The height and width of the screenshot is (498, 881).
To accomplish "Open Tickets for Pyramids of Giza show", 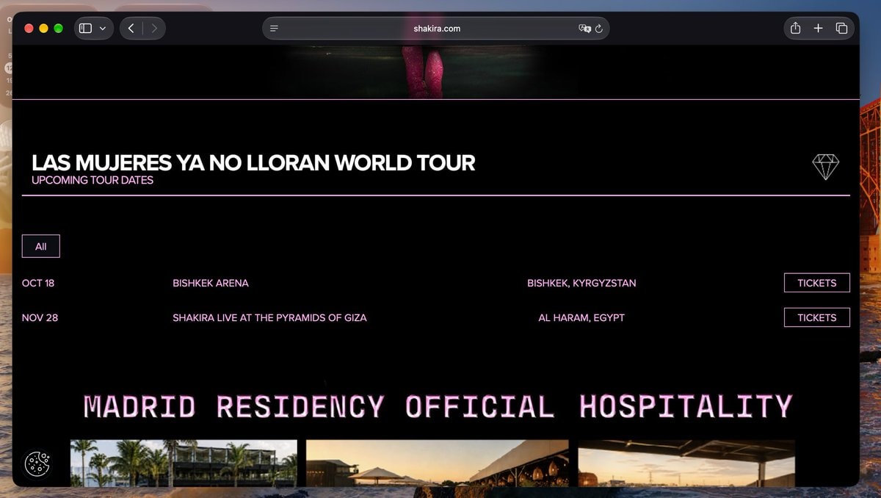I will pyautogui.click(x=817, y=317).
